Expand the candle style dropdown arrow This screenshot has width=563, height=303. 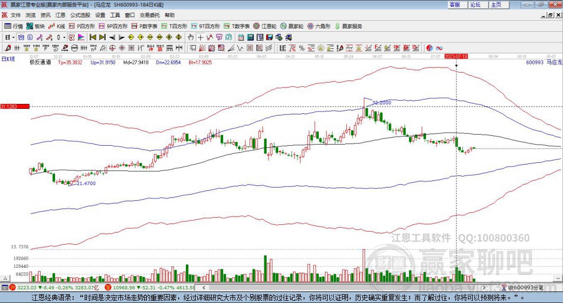(x=64, y=37)
